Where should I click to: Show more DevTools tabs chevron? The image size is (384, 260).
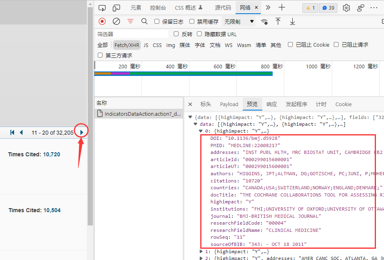(x=268, y=8)
